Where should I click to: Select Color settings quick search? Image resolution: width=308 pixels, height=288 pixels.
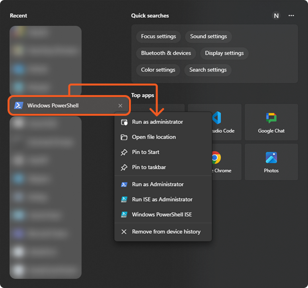158,70
